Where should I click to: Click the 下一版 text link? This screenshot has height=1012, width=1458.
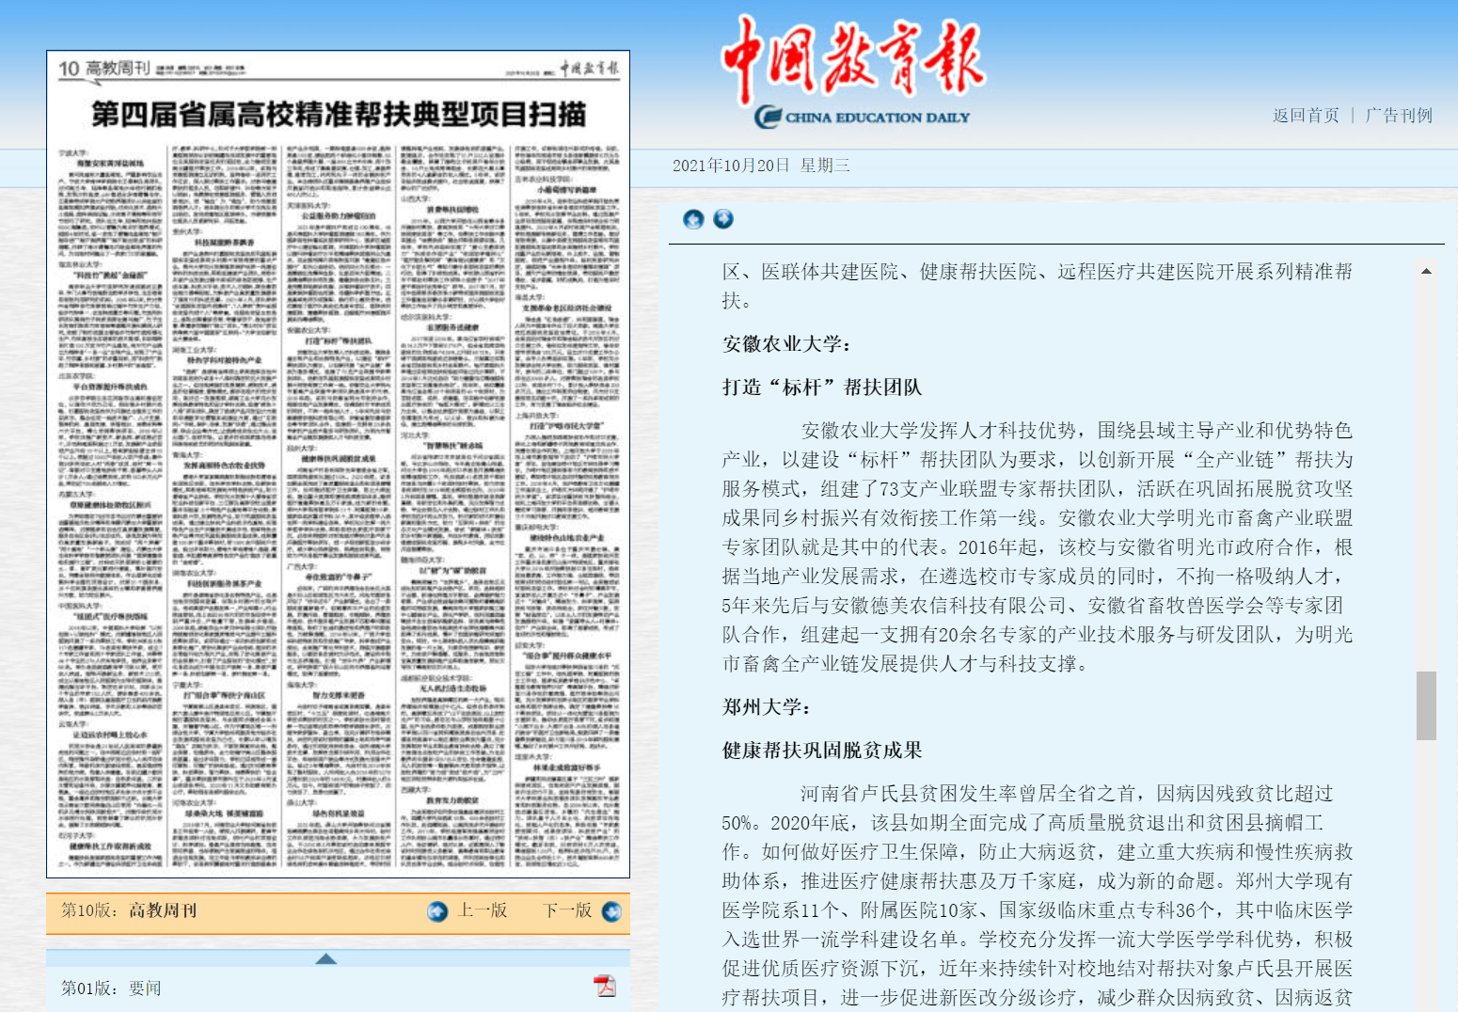click(x=567, y=910)
